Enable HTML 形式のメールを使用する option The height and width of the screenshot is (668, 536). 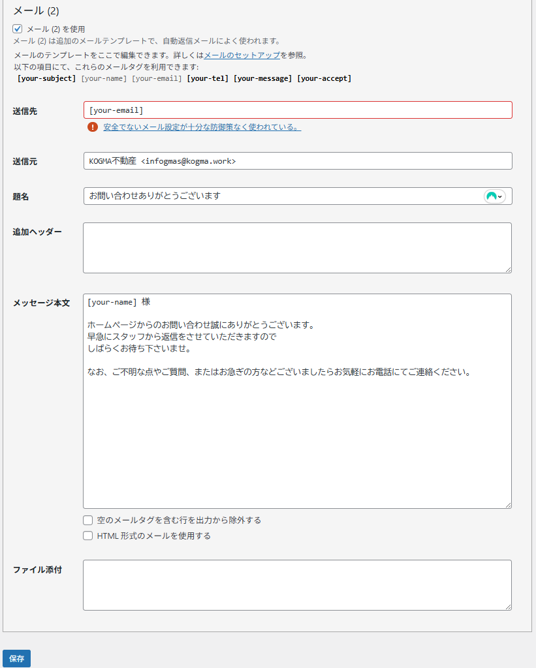click(88, 536)
